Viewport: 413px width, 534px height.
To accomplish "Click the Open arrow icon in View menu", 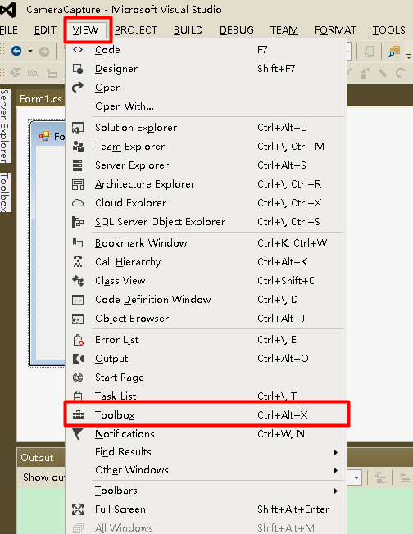I will pos(78,87).
